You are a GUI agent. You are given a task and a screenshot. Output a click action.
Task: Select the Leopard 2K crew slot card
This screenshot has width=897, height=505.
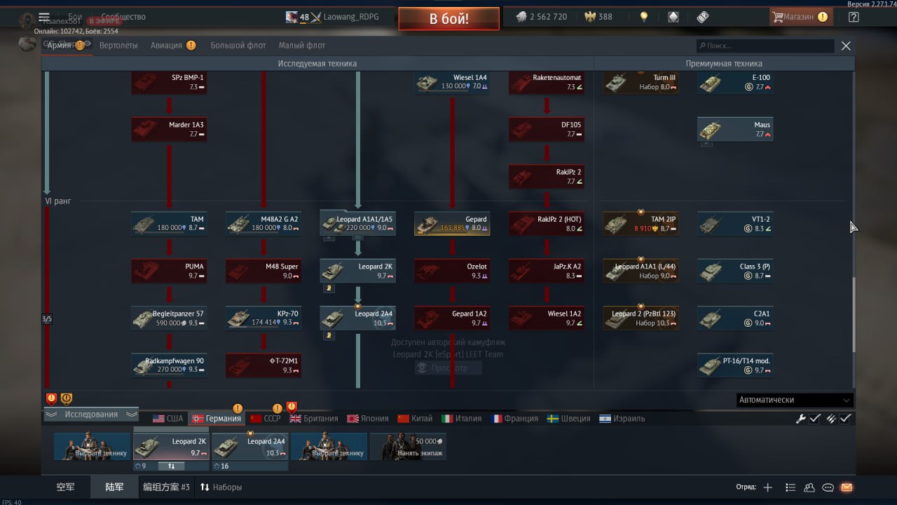coord(171,447)
